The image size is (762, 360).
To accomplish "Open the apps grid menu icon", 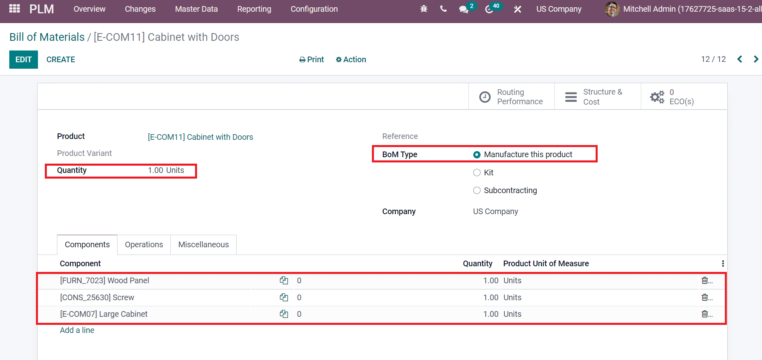I will [x=15, y=8].
